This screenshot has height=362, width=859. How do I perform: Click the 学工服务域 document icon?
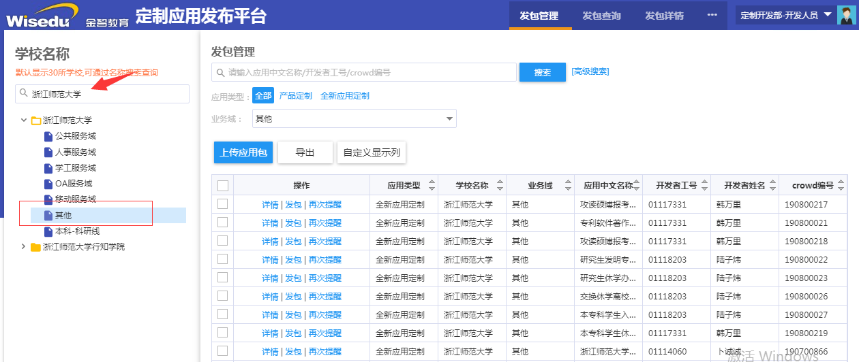[48, 168]
